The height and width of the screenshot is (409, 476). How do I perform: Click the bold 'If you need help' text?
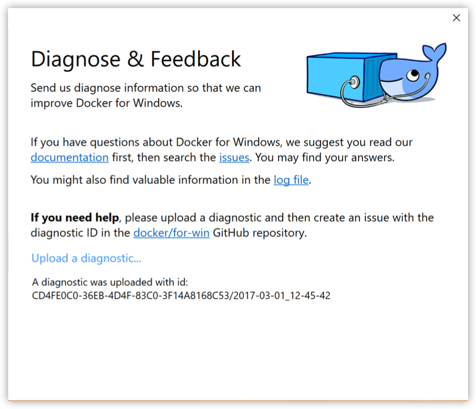[75, 218]
